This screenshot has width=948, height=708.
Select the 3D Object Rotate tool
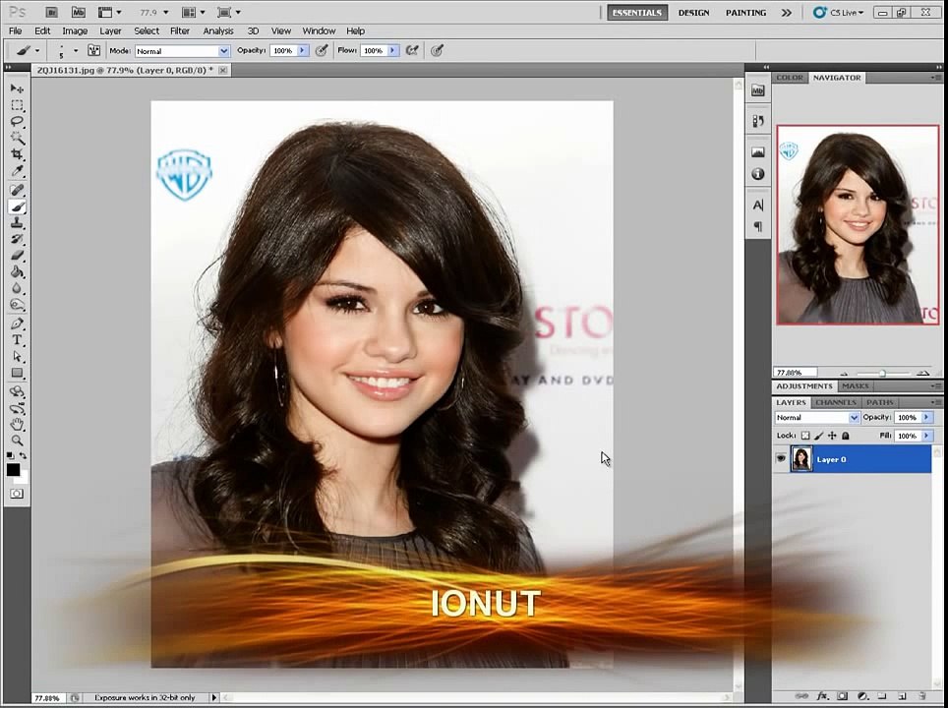tap(17, 391)
